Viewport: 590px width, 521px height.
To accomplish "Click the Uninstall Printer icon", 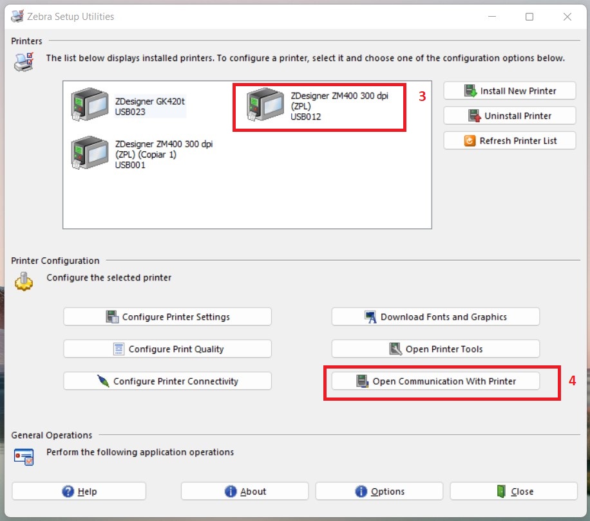I will [475, 116].
